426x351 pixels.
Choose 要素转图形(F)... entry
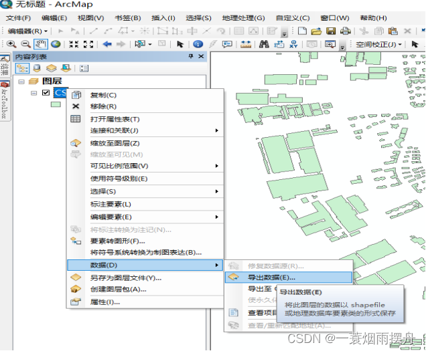(x=145, y=241)
